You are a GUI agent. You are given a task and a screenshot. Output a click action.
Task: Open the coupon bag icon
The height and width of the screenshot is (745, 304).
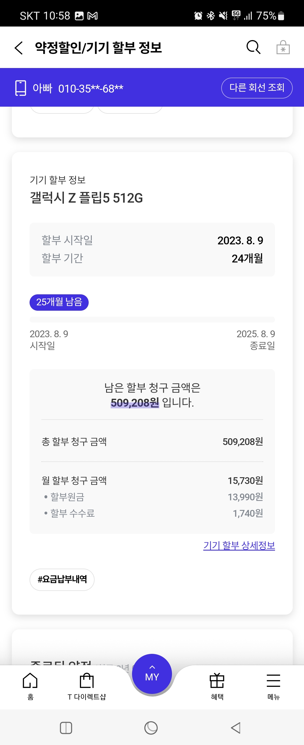click(x=283, y=47)
